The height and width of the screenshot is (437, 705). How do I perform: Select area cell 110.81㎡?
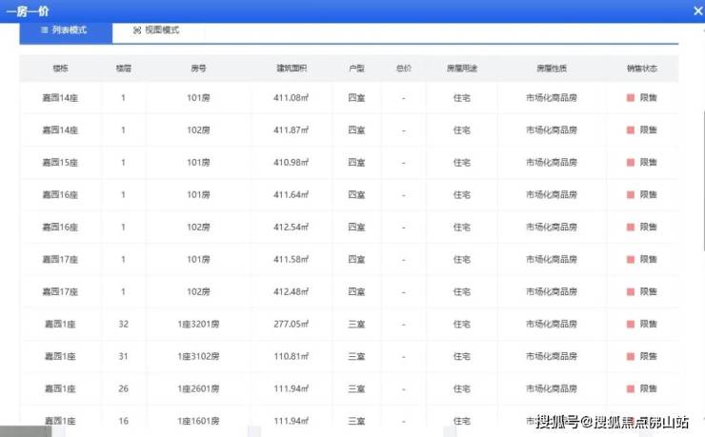291,356
